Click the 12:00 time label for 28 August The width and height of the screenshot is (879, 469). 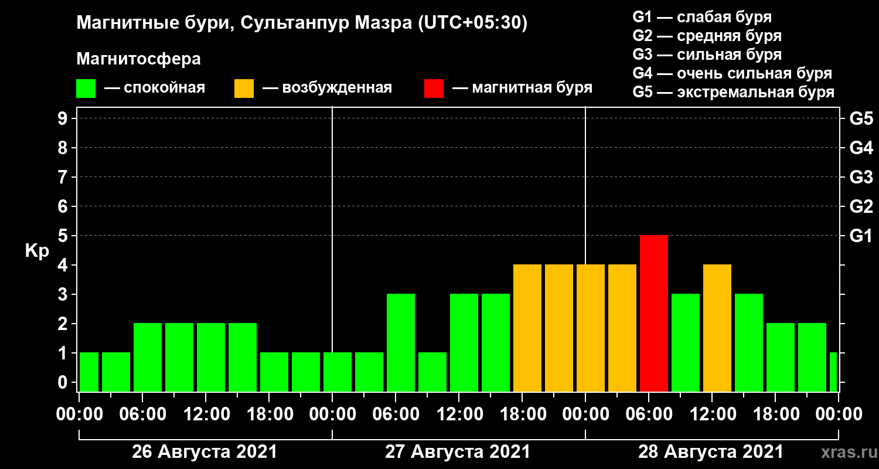[x=712, y=414]
